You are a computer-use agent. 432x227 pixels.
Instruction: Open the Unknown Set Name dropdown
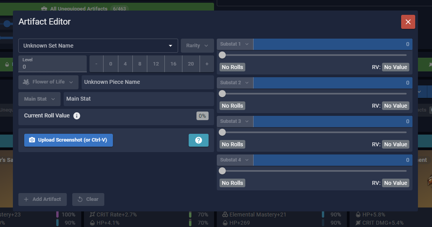(x=98, y=46)
